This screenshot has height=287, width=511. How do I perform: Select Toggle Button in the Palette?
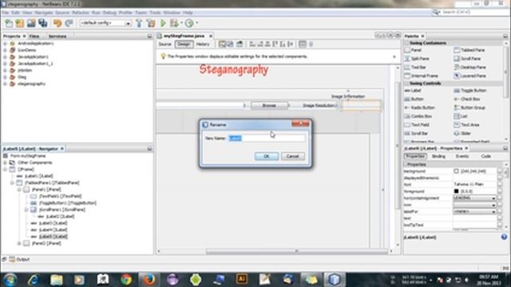[x=470, y=90]
